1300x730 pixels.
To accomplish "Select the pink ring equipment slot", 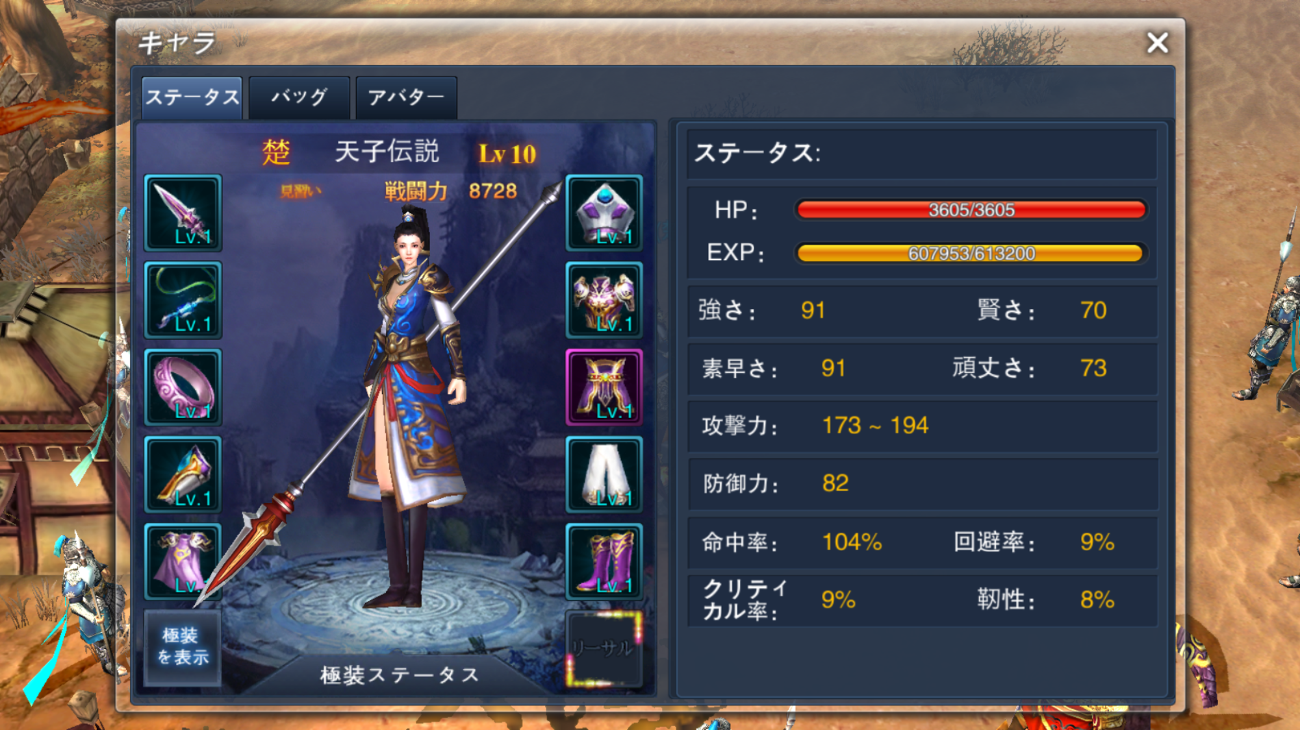I will (x=183, y=387).
